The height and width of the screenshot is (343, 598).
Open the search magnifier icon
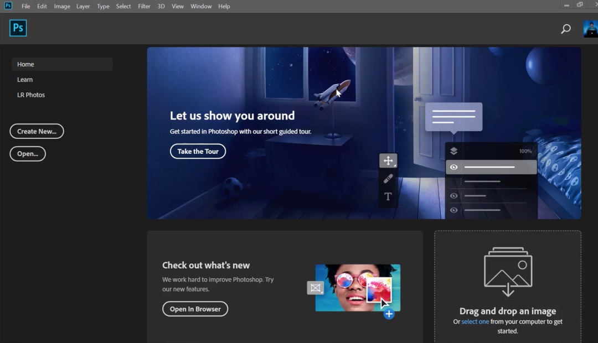point(565,29)
